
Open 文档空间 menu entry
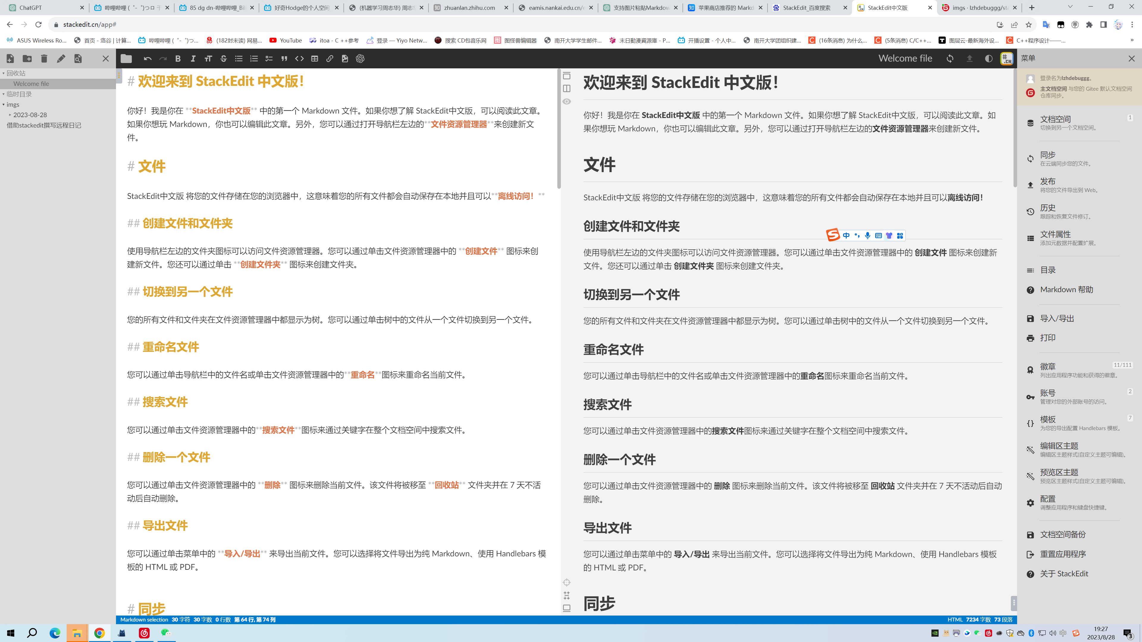point(1079,123)
